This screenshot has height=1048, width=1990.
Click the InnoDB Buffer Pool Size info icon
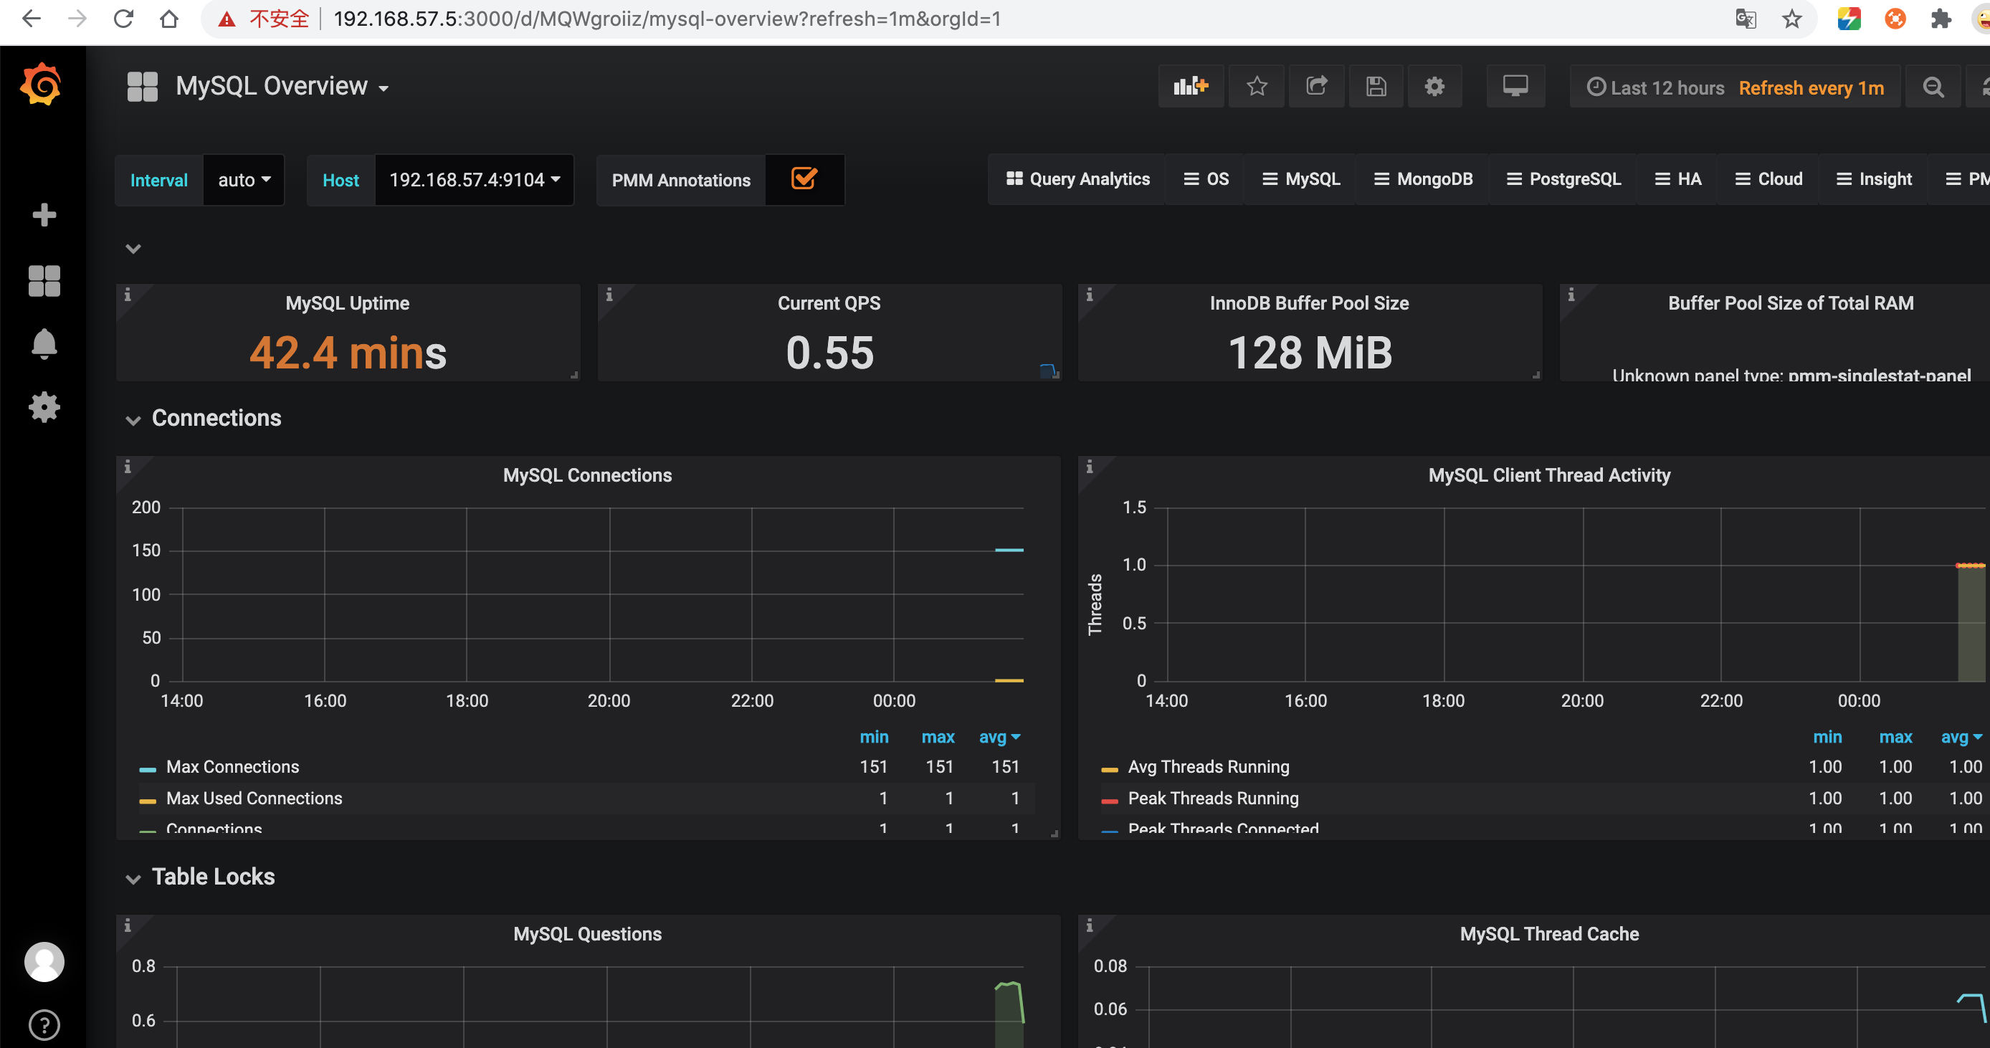[x=1090, y=294]
